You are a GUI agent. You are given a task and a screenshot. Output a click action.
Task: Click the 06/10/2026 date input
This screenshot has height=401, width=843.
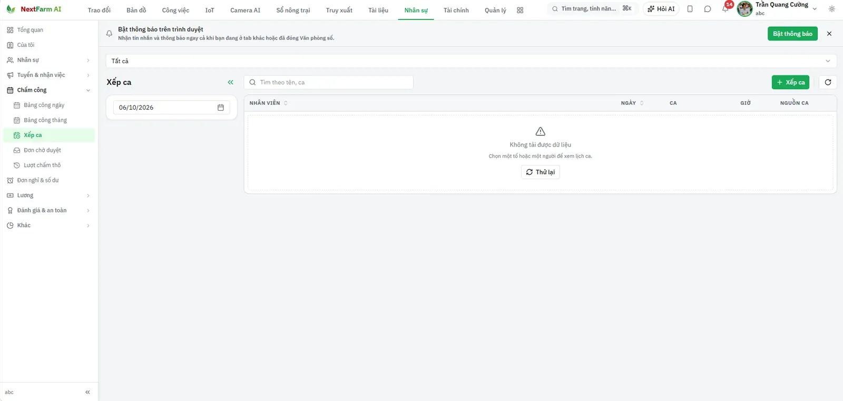(171, 107)
